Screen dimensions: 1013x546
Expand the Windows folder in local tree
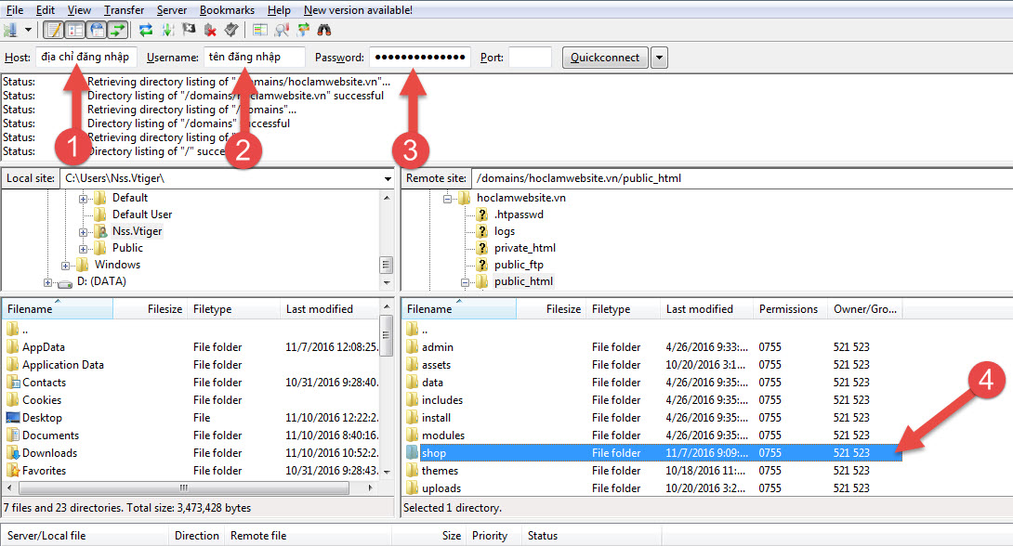click(63, 264)
